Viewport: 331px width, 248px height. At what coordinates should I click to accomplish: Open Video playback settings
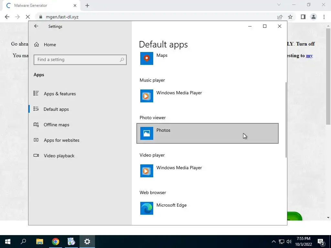[59, 156]
